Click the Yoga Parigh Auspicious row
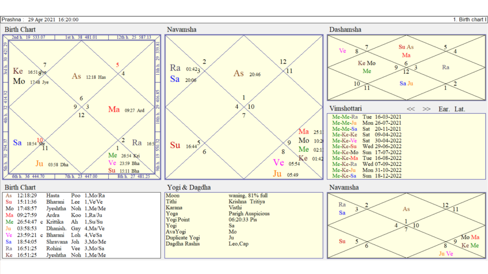The height and width of the screenshot is (274, 488). pyautogui.click(x=217, y=214)
